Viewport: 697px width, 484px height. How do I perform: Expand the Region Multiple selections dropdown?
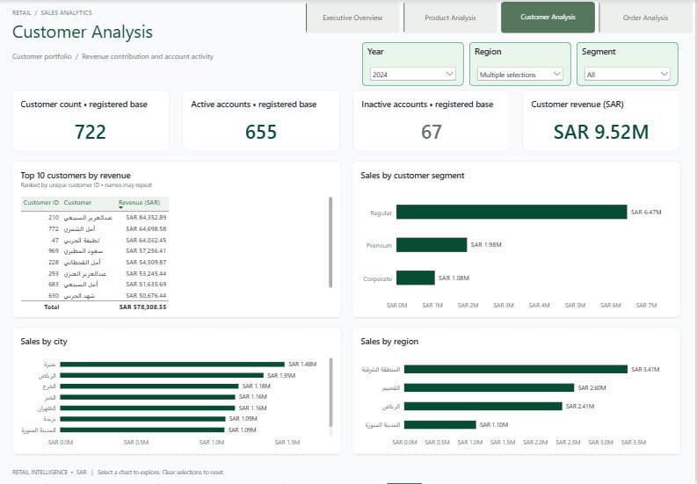520,74
